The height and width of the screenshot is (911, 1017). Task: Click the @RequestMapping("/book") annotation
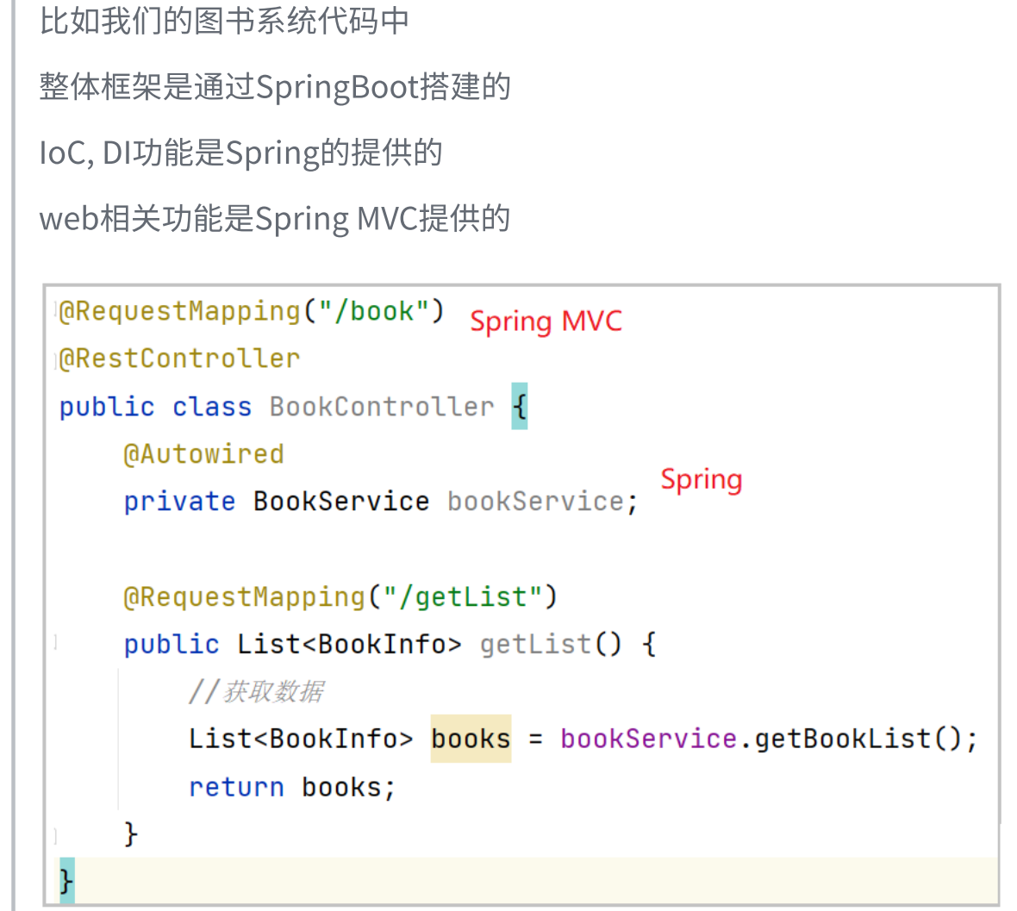coord(252,312)
